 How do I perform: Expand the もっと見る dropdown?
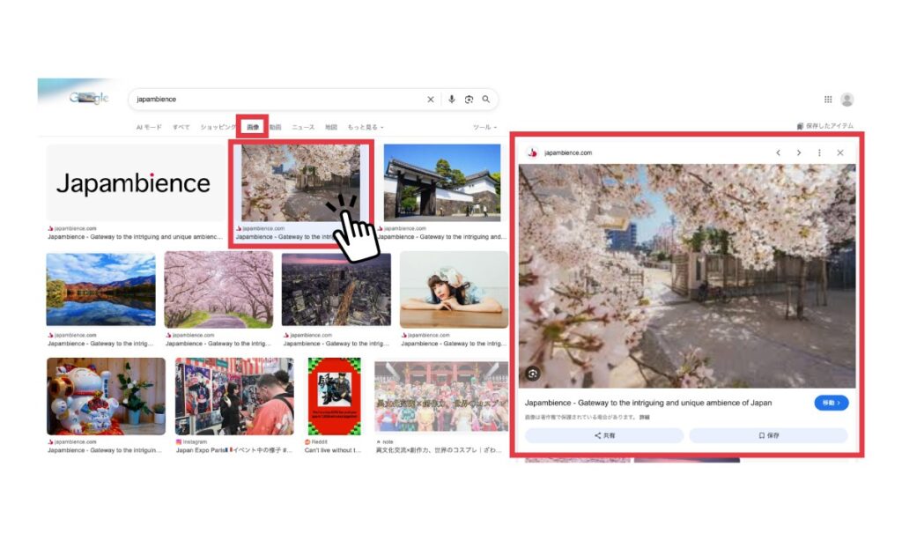click(x=365, y=127)
